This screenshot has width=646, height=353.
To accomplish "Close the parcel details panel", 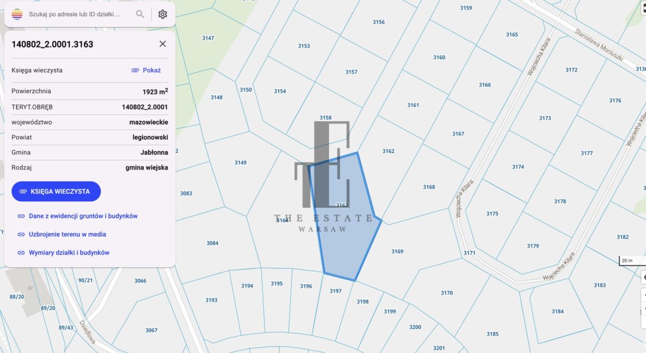I will (163, 44).
